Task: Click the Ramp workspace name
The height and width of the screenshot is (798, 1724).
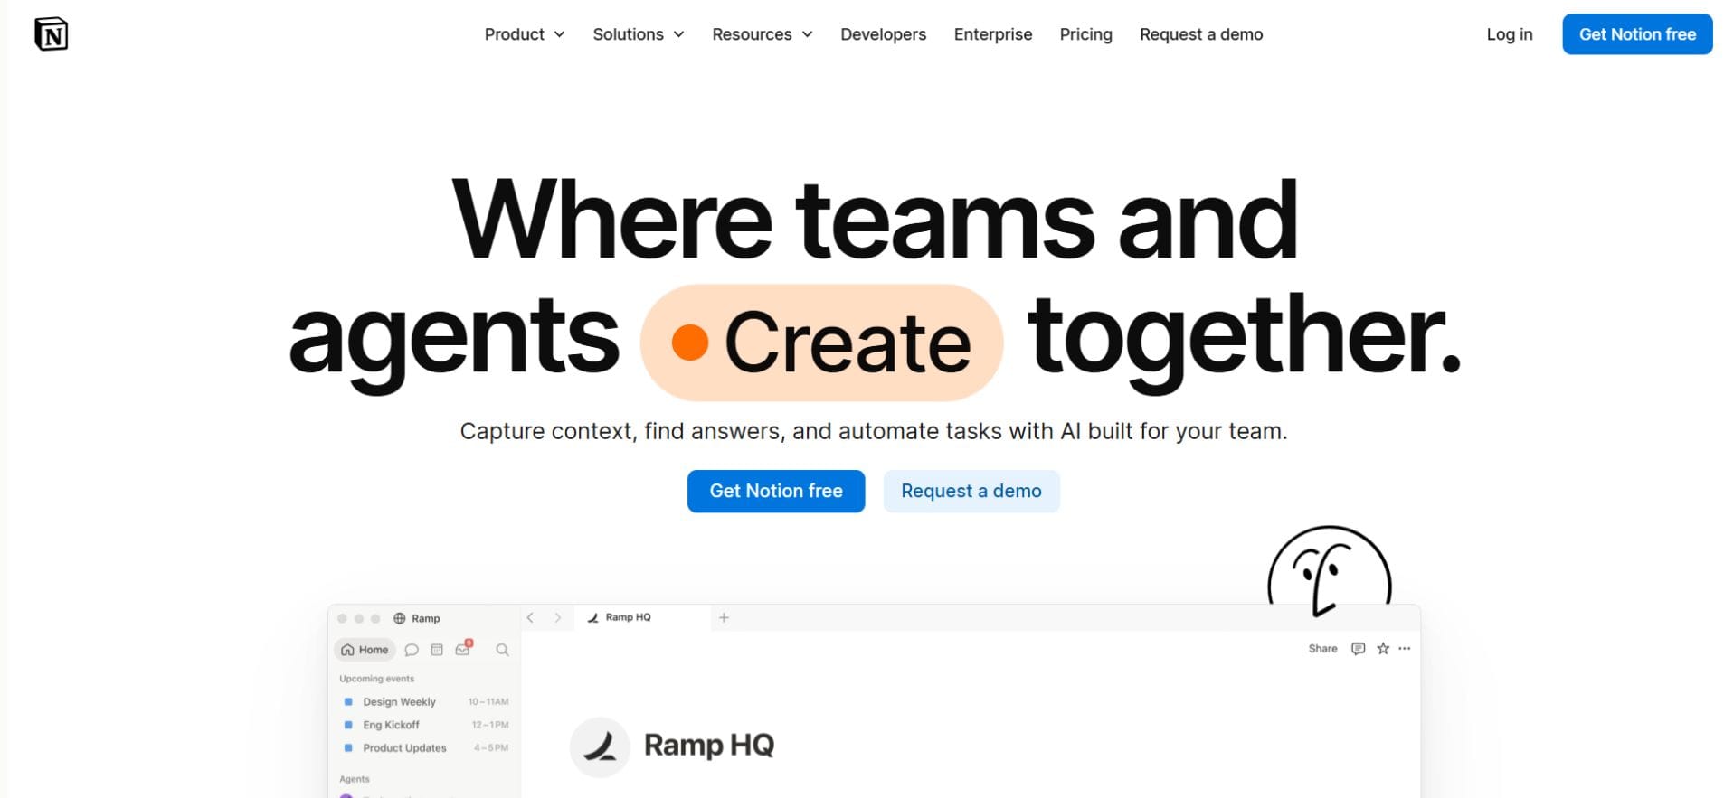Action: [x=426, y=618]
